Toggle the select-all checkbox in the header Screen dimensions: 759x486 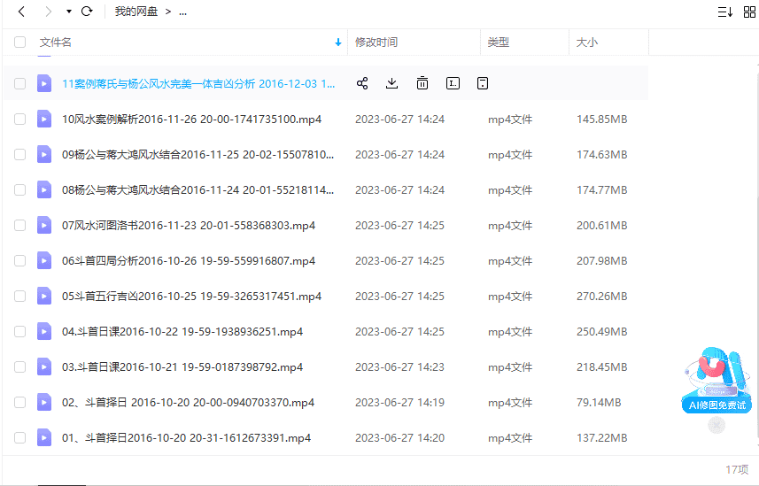pos(20,42)
